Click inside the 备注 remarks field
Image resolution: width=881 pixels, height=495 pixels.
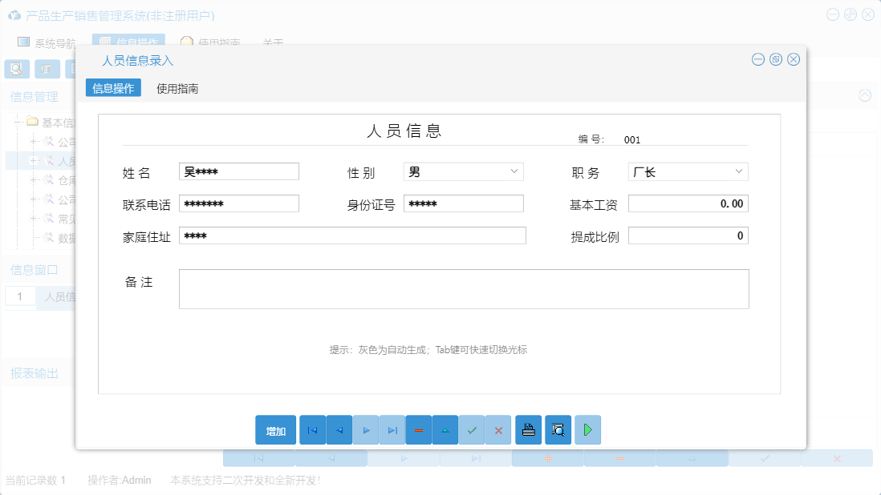pyautogui.click(x=464, y=288)
